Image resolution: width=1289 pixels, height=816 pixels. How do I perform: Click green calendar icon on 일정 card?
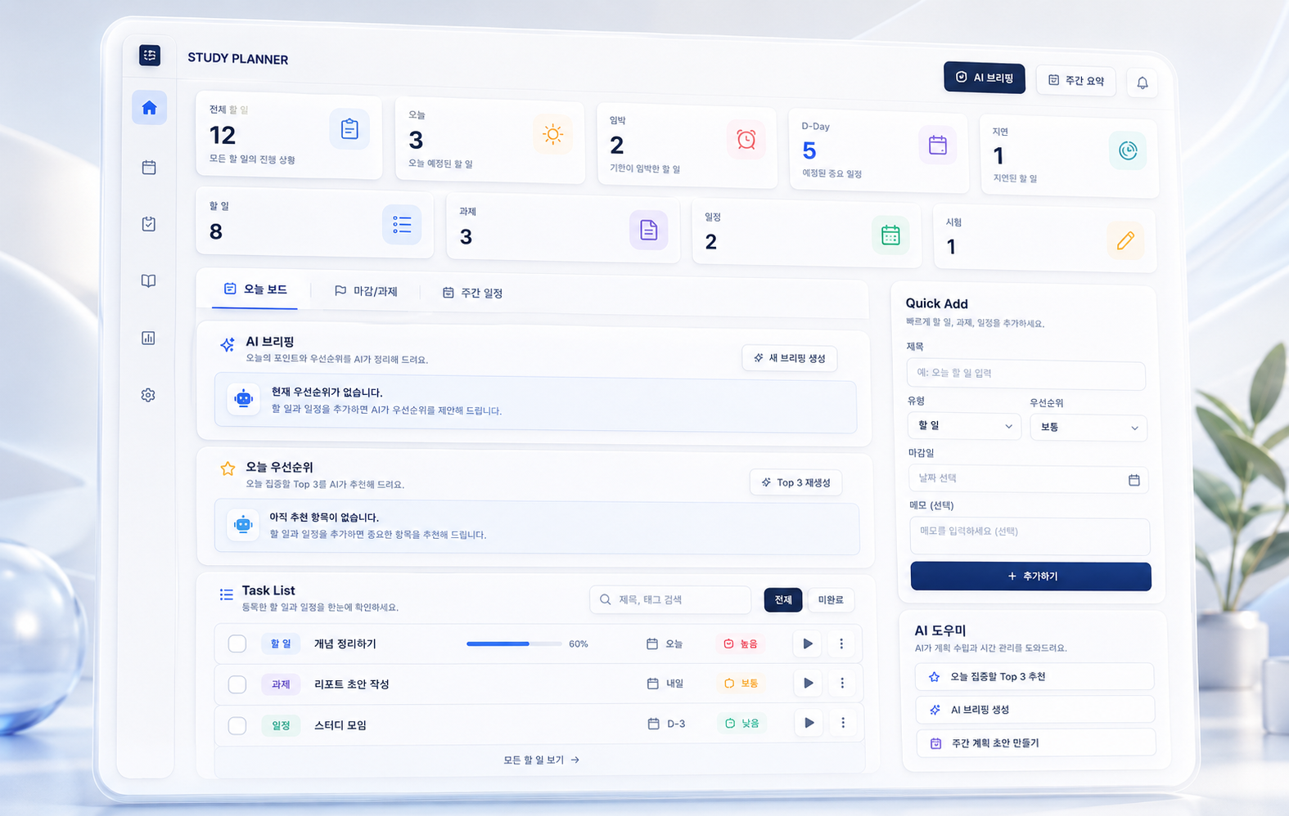(890, 235)
